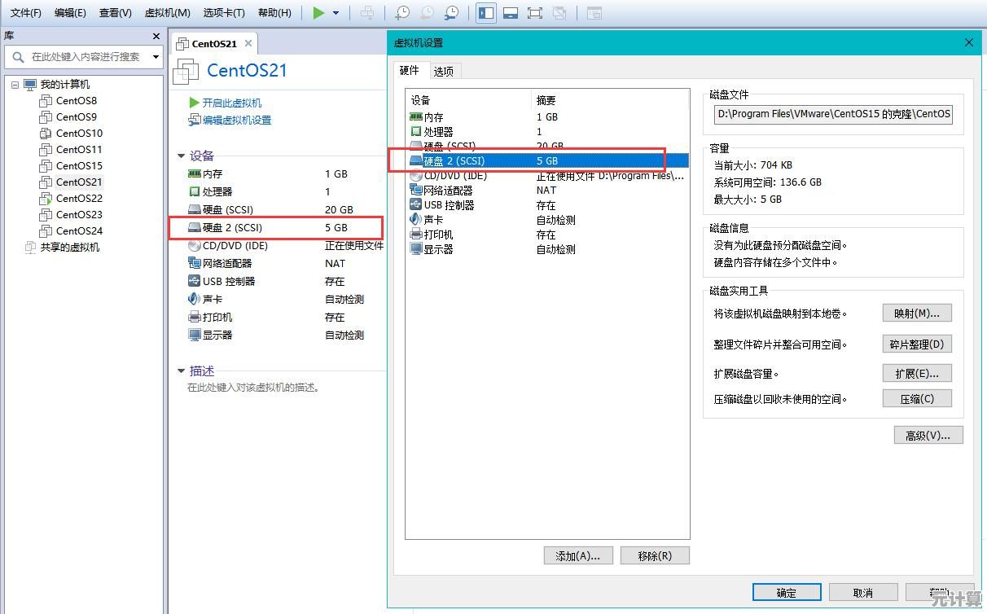The width and height of the screenshot is (987, 614).
Task: Close the CentOS21 tab
Action: pyautogui.click(x=248, y=43)
